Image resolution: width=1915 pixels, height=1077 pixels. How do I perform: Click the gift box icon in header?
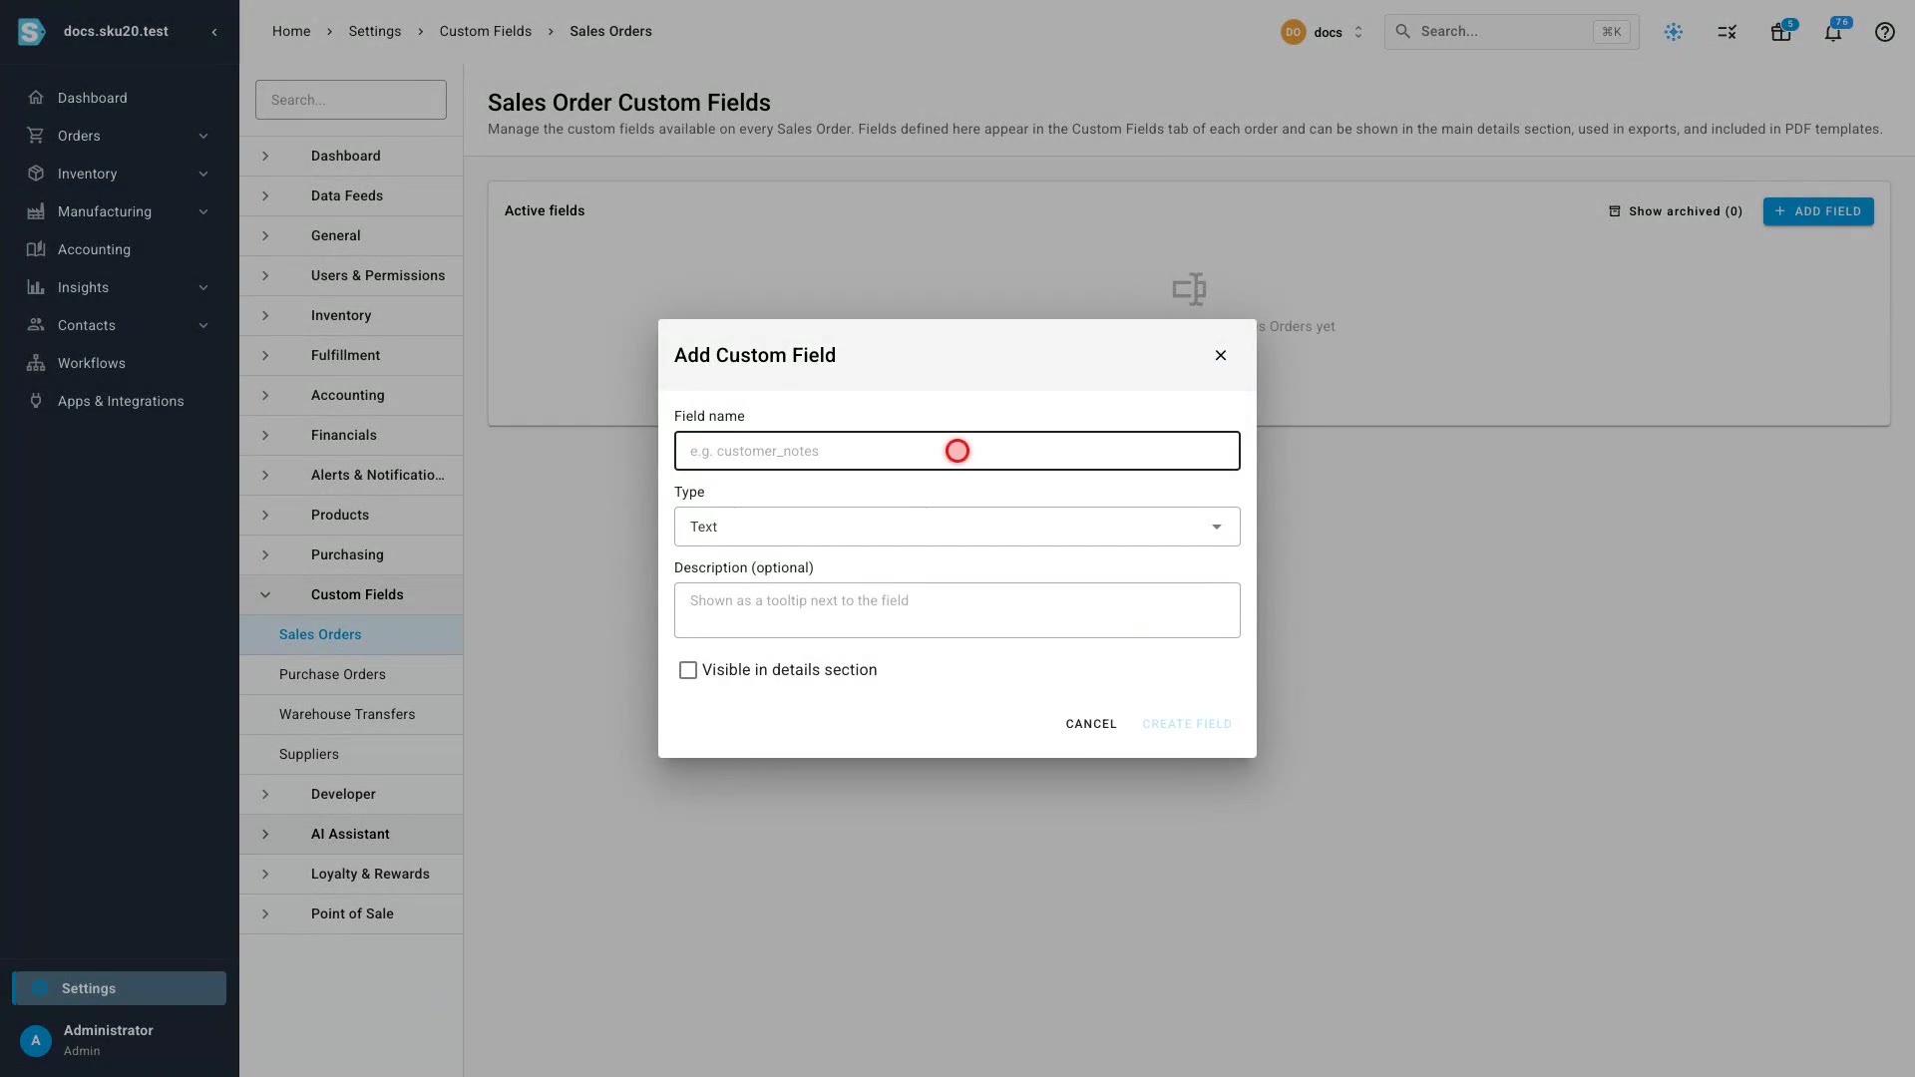tap(1780, 32)
